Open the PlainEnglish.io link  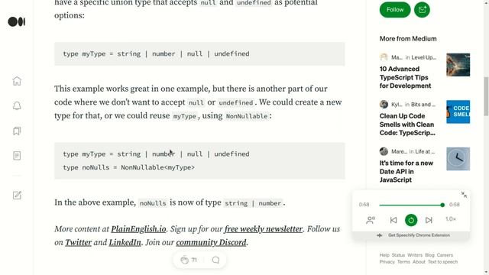138,229
